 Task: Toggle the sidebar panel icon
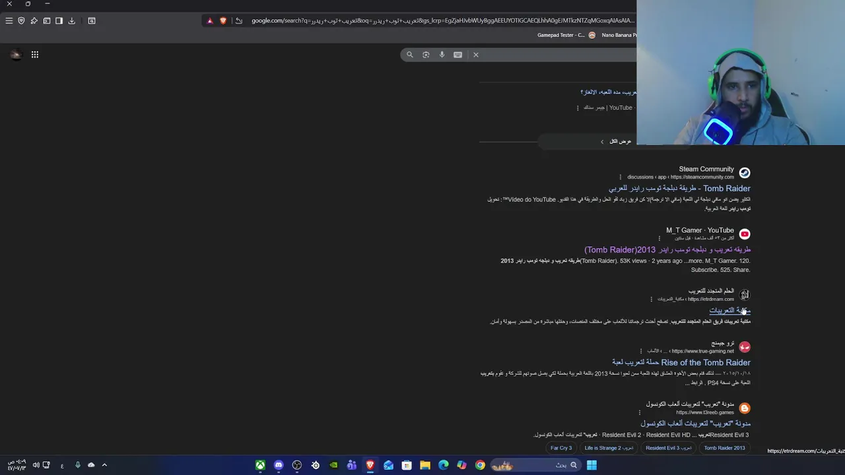pyautogui.click(x=59, y=20)
